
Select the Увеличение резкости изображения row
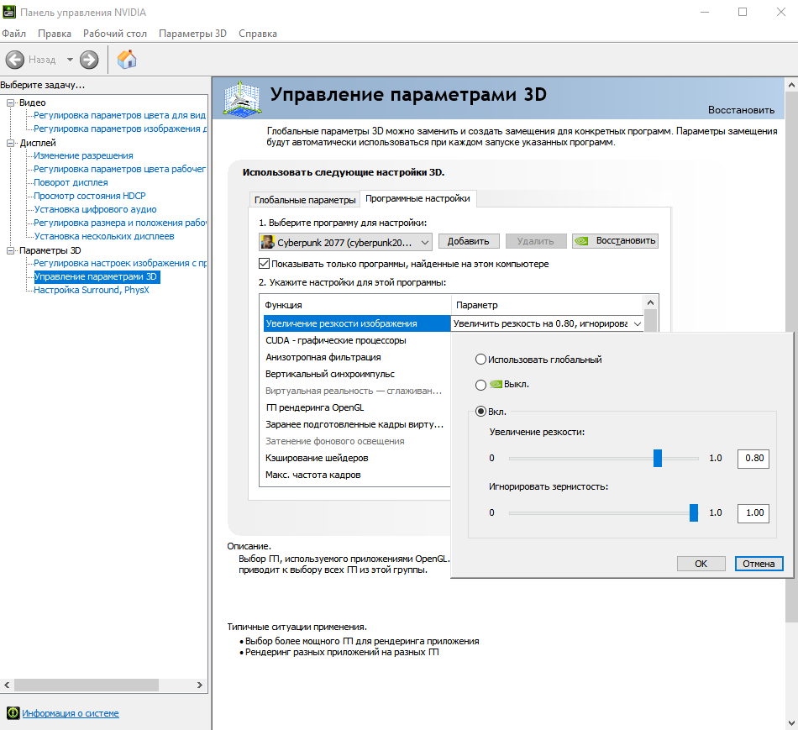pyautogui.click(x=357, y=323)
